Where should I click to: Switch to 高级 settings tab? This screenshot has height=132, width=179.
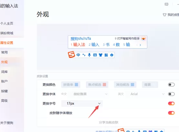click(4, 101)
